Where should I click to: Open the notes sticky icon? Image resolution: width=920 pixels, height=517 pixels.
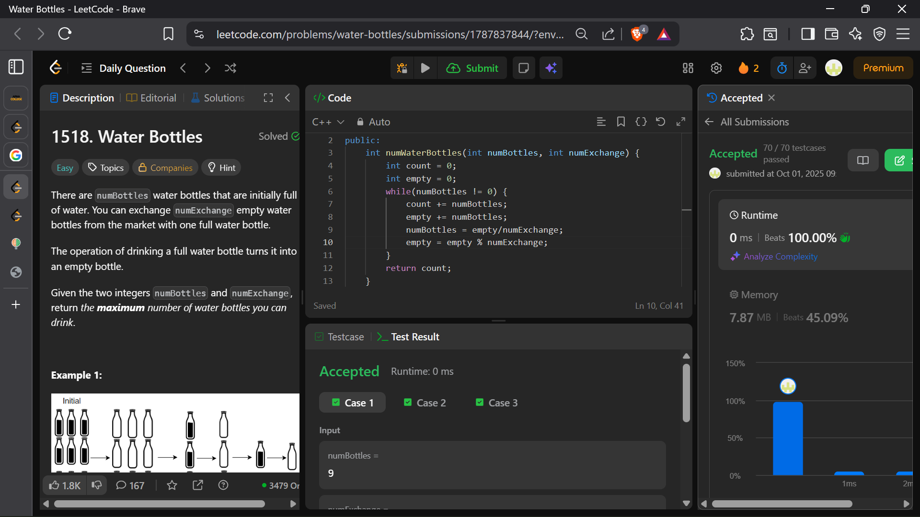524,68
